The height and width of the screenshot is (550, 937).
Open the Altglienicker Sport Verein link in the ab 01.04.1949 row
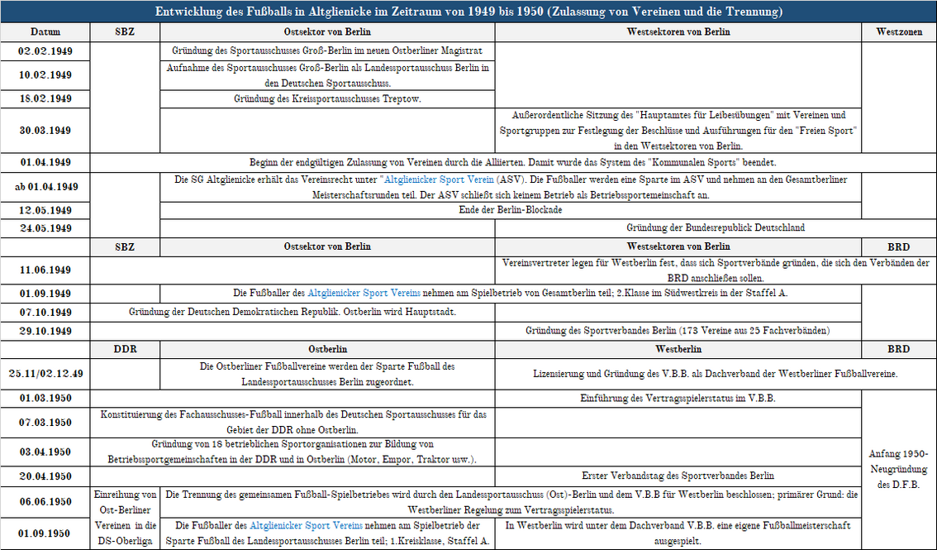pyautogui.click(x=439, y=179)
